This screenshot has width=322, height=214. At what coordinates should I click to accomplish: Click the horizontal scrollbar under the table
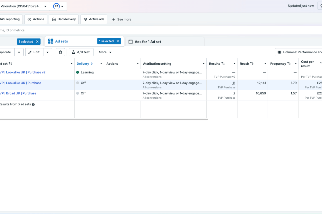104,119
